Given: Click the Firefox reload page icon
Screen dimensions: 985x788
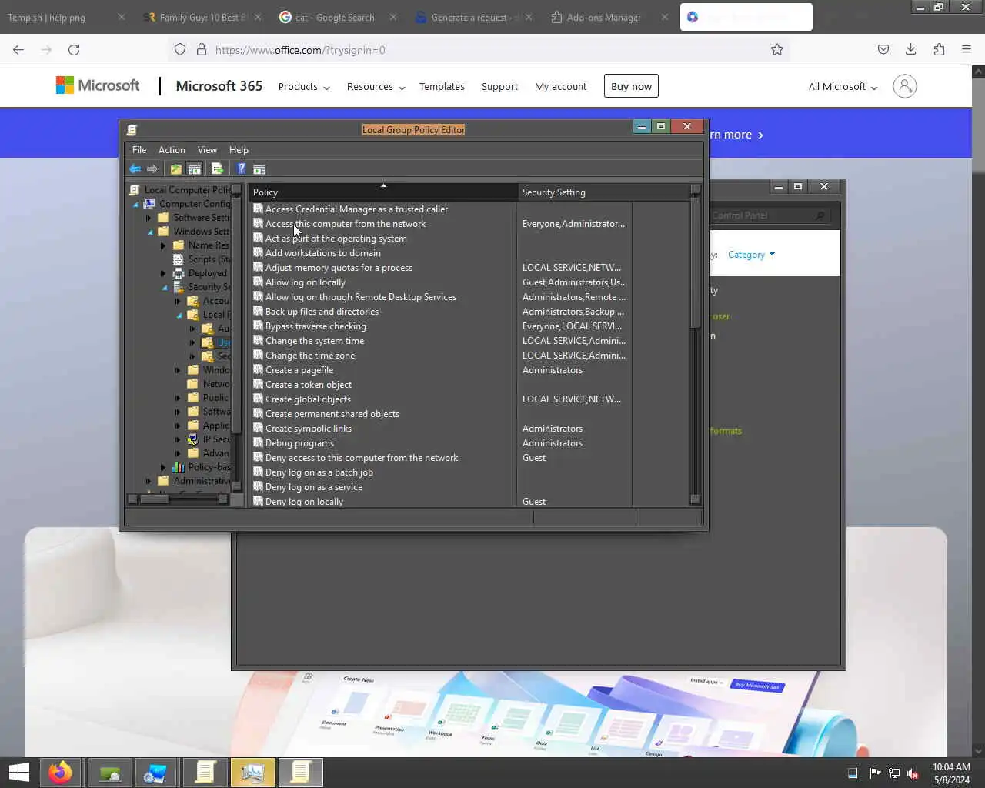Looking at the screenshot, I should coord(74,50).
